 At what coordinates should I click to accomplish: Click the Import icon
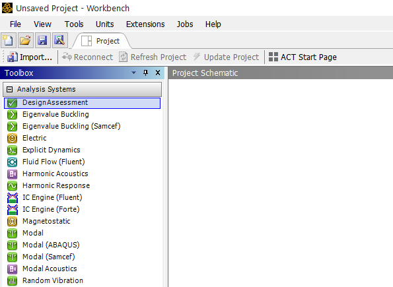[x=13, y=57]
